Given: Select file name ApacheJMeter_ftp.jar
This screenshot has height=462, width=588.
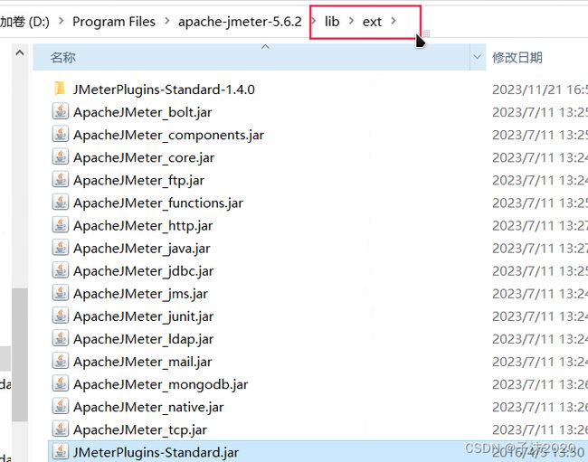Looking at the screenshot, I should (138, 180).
